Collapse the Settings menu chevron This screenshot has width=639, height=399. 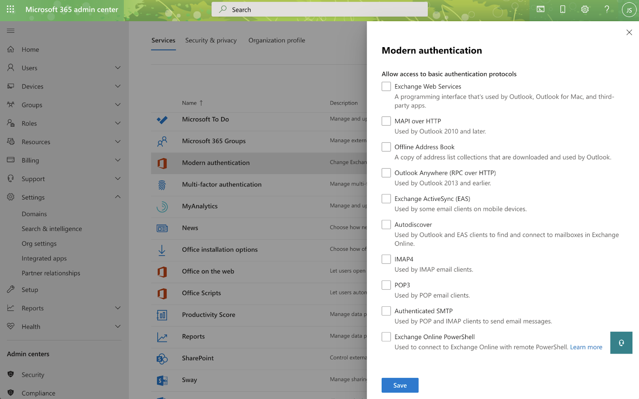(x=118, y=197)
